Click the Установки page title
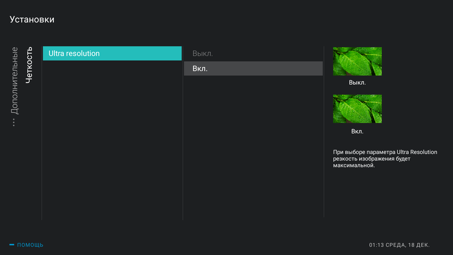The image size is (453, 255). (32, 20)
